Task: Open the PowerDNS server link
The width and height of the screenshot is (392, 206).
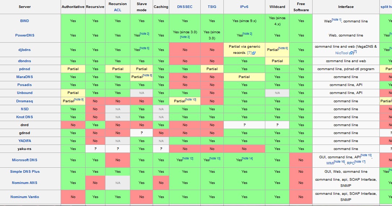Action: 25,35
